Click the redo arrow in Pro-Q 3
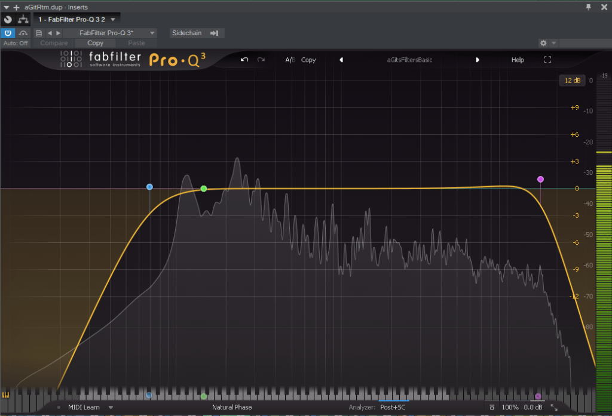The height and width of the screenshot is (416, 612). 261,60
